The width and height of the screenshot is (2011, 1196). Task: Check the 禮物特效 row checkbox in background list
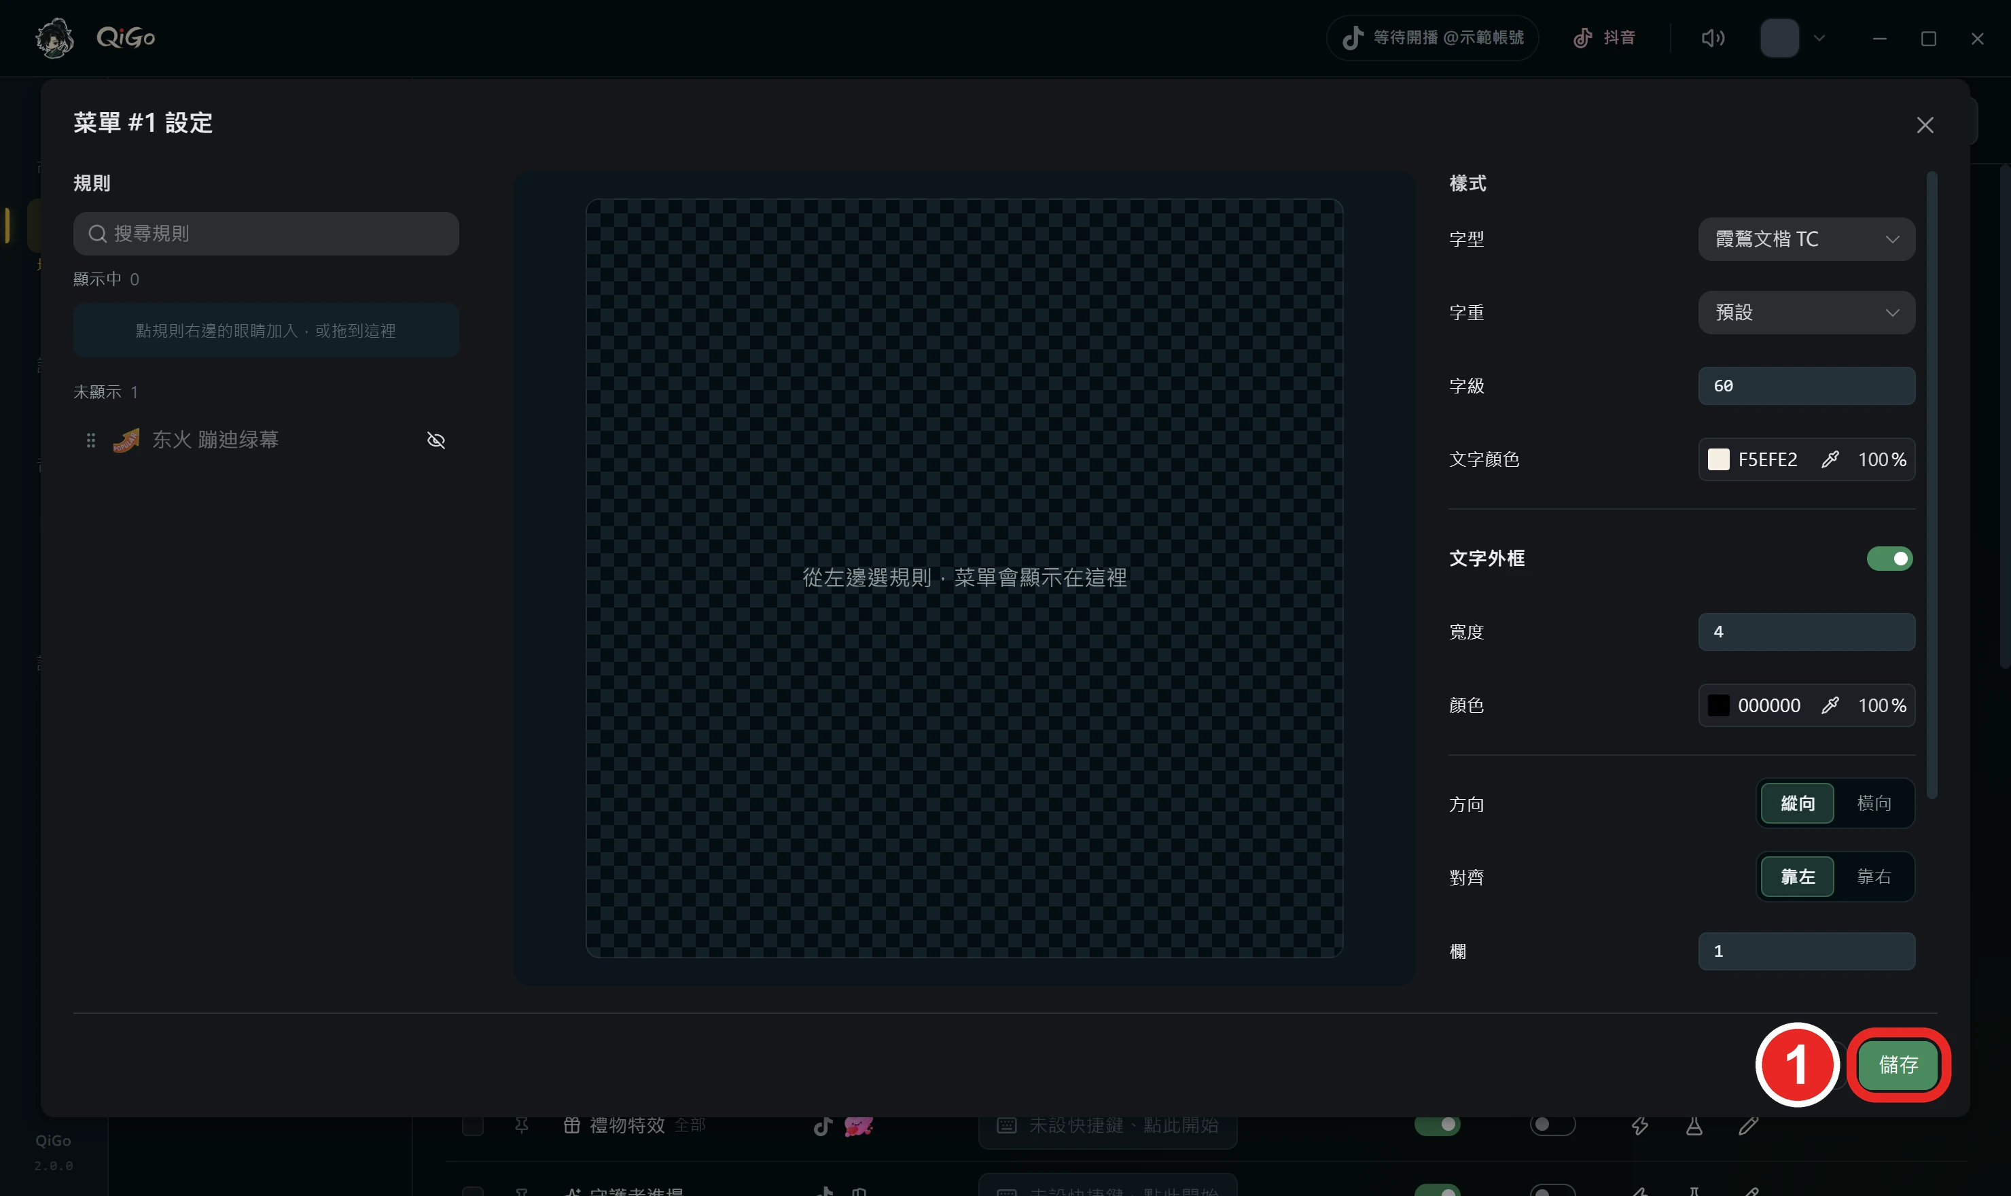point(473,1125)
